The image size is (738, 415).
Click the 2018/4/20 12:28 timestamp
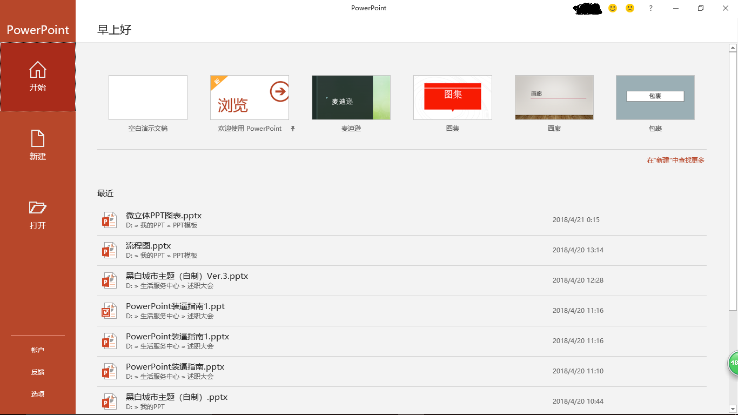(578, 280)
